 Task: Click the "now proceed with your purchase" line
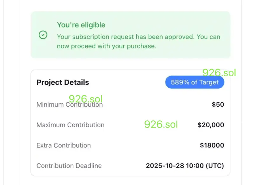(106, 46)
